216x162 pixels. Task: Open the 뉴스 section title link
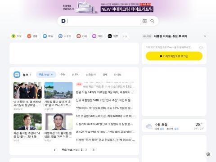tap(27, 75)
